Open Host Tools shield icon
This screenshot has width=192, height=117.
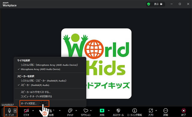click(118, 111)
